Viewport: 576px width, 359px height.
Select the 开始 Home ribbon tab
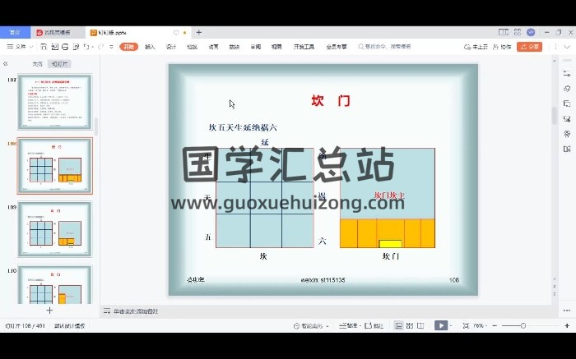(128, 47)
